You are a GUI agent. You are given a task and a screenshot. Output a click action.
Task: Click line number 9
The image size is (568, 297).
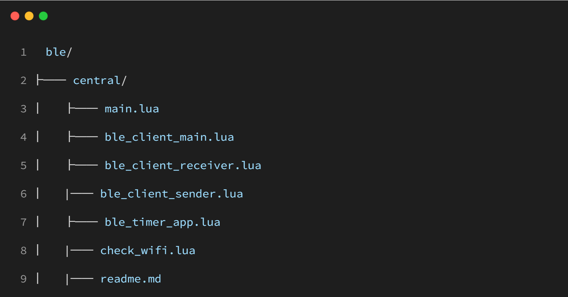(23, 279)
